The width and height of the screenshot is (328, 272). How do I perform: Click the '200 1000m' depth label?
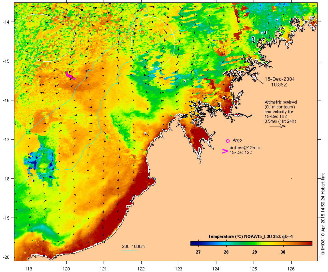click(133, 246)
